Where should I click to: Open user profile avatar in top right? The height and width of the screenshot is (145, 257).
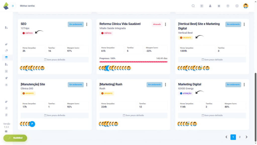click(246, 6)
